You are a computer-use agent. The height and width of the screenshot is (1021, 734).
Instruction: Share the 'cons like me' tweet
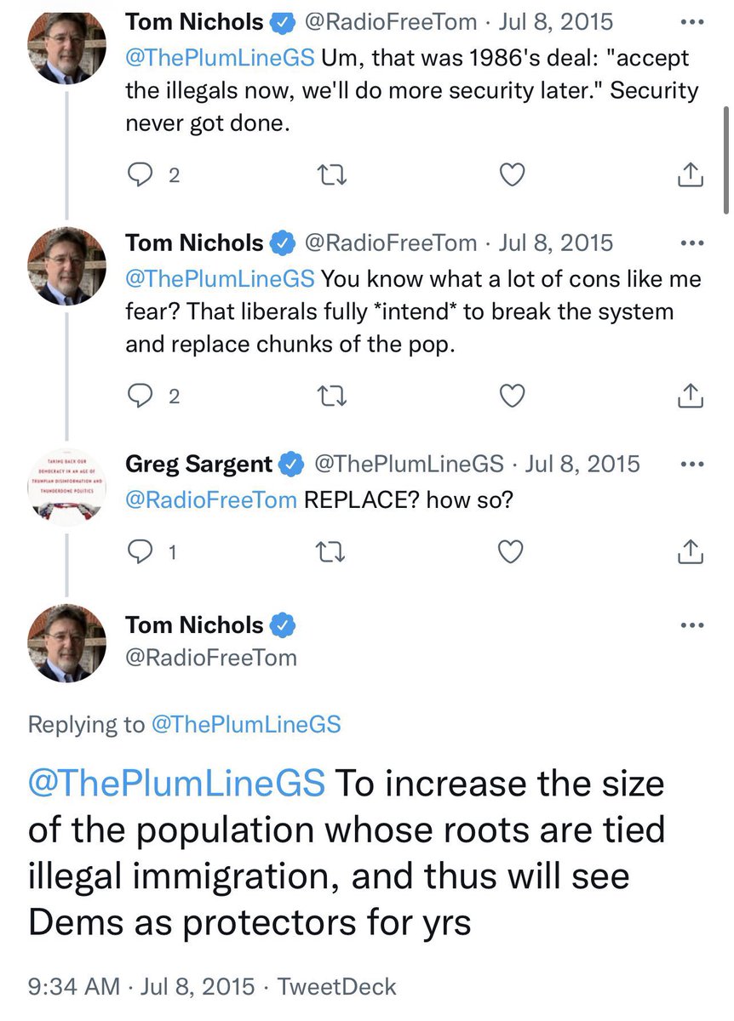pyautogui.click(x=691, y=396)
